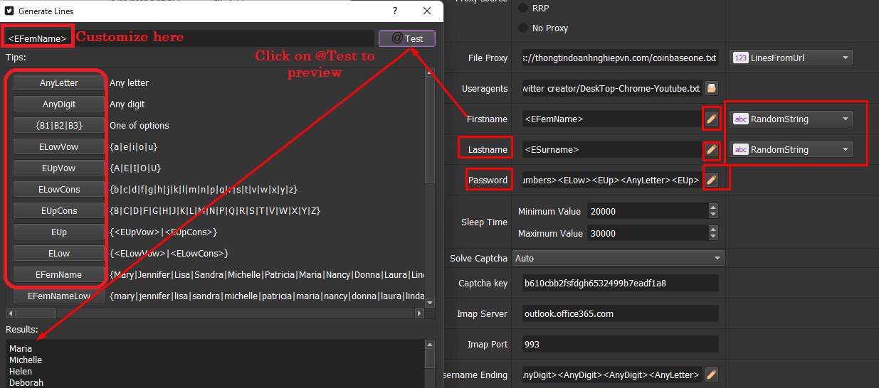Click the Sleep Time Minimum Value field
Viewport: 879px width, 388px height.
point(647,212)
